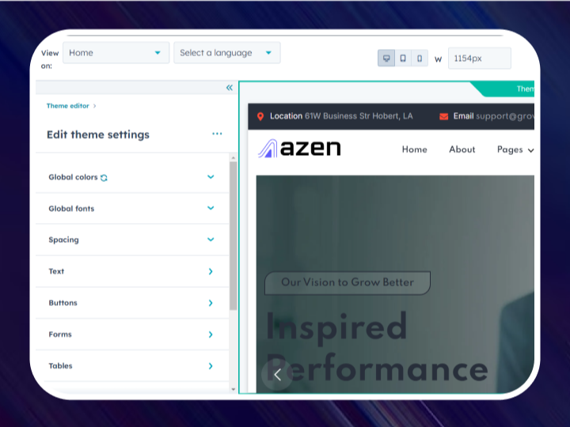This screenshot has width=570, height=427.
Task: Click Home in the site navigation
Action: tap(414, 149)
